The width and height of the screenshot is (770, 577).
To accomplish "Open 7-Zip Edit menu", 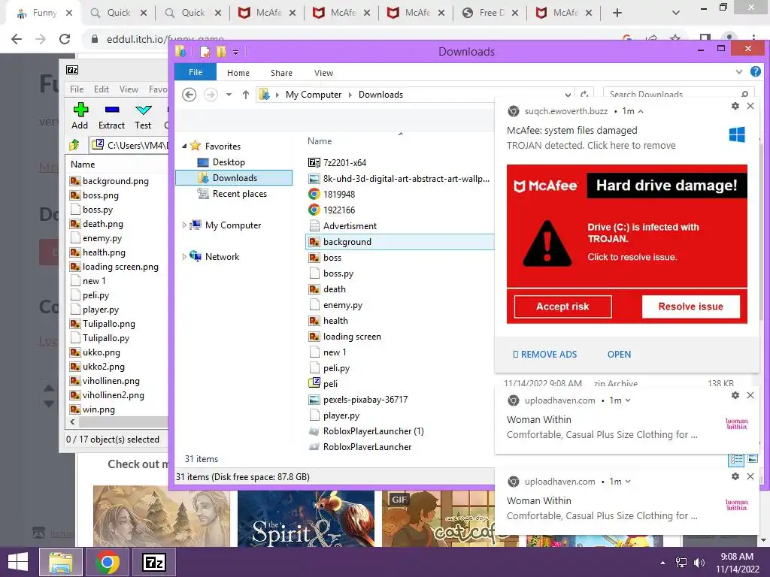I will point(102,89).
